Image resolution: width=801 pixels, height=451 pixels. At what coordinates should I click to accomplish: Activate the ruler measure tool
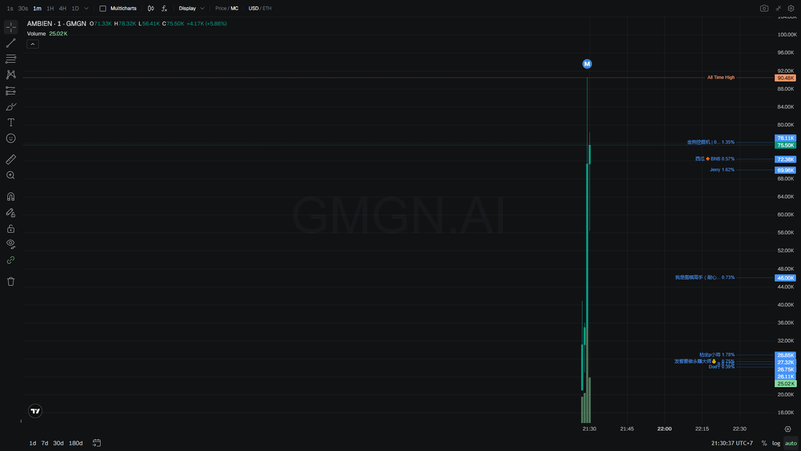(x=11, y=160)
